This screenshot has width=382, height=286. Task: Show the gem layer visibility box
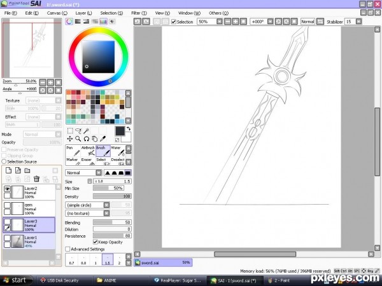[7, 205]
